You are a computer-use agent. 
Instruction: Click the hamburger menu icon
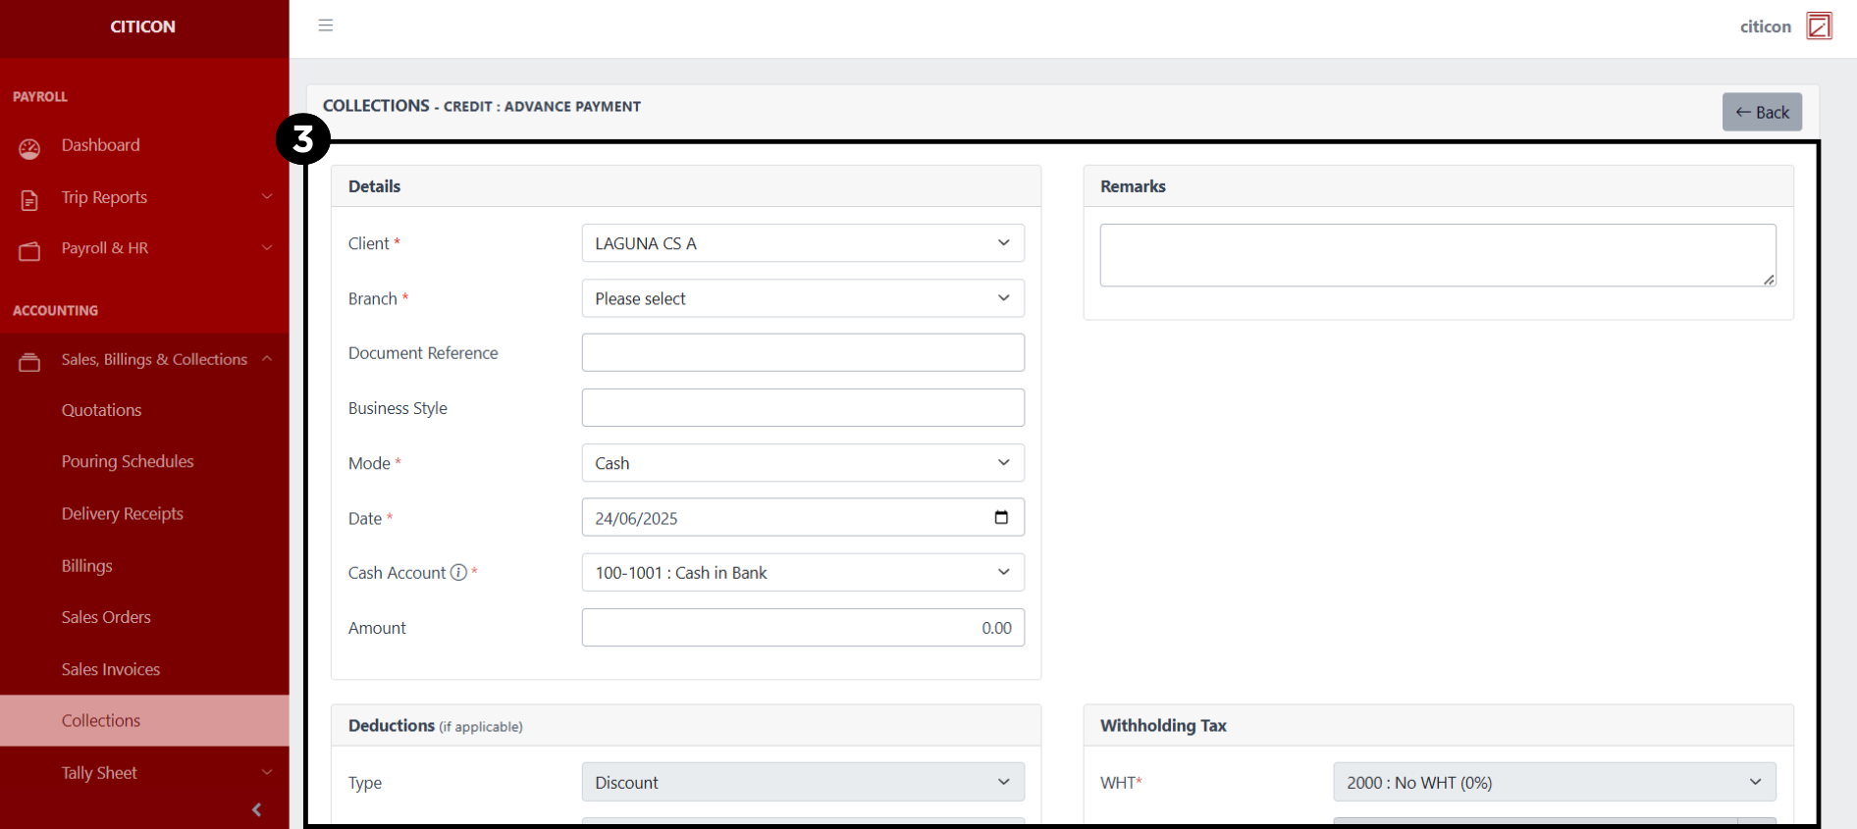(326, 26)
